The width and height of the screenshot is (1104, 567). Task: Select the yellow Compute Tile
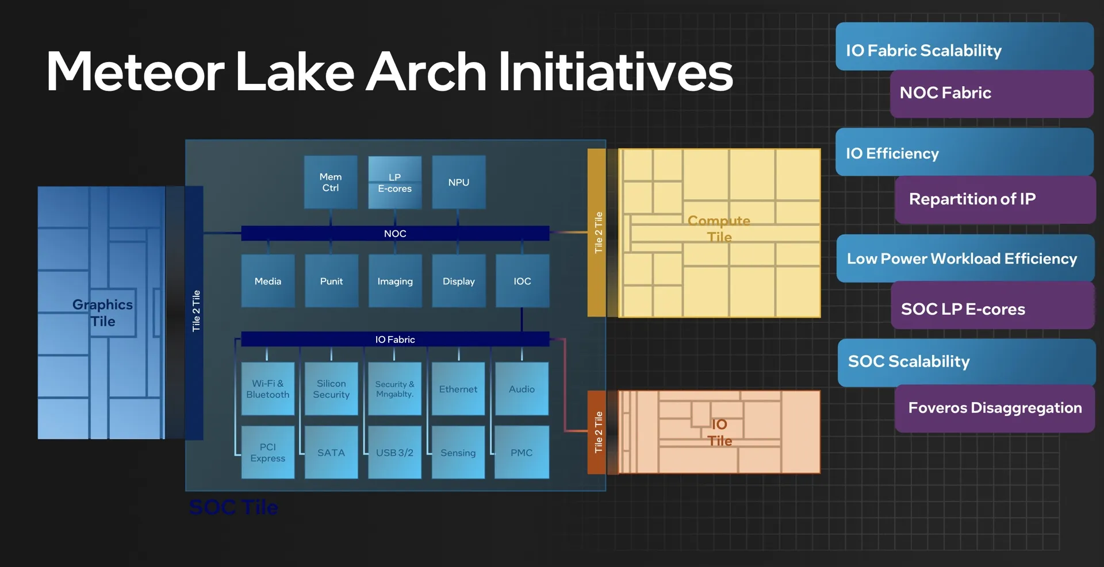719,233
